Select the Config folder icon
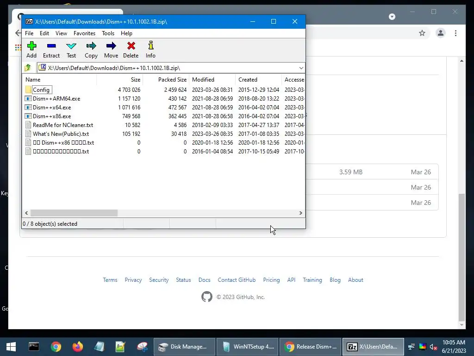Viewport: 474px width, 356px height. (x=28, y=89)
